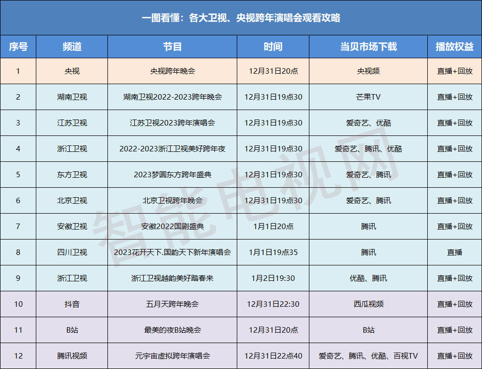This screenshot has height=369, width=482.
Task: Click the 央视频 download cell
Action: [368, 71]
